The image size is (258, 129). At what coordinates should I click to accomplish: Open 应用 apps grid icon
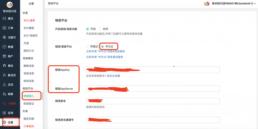5,113
